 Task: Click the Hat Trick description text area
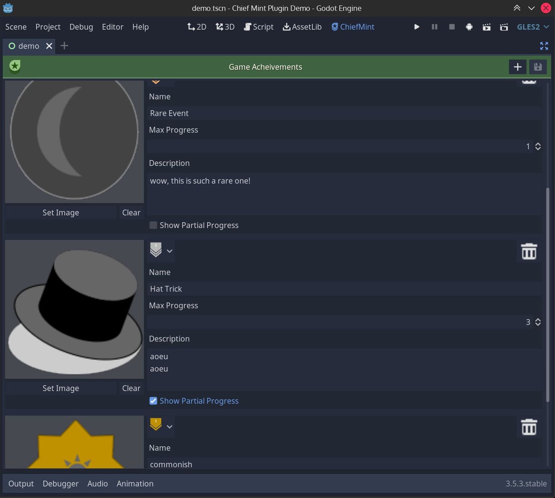click(x=344, y=369)
